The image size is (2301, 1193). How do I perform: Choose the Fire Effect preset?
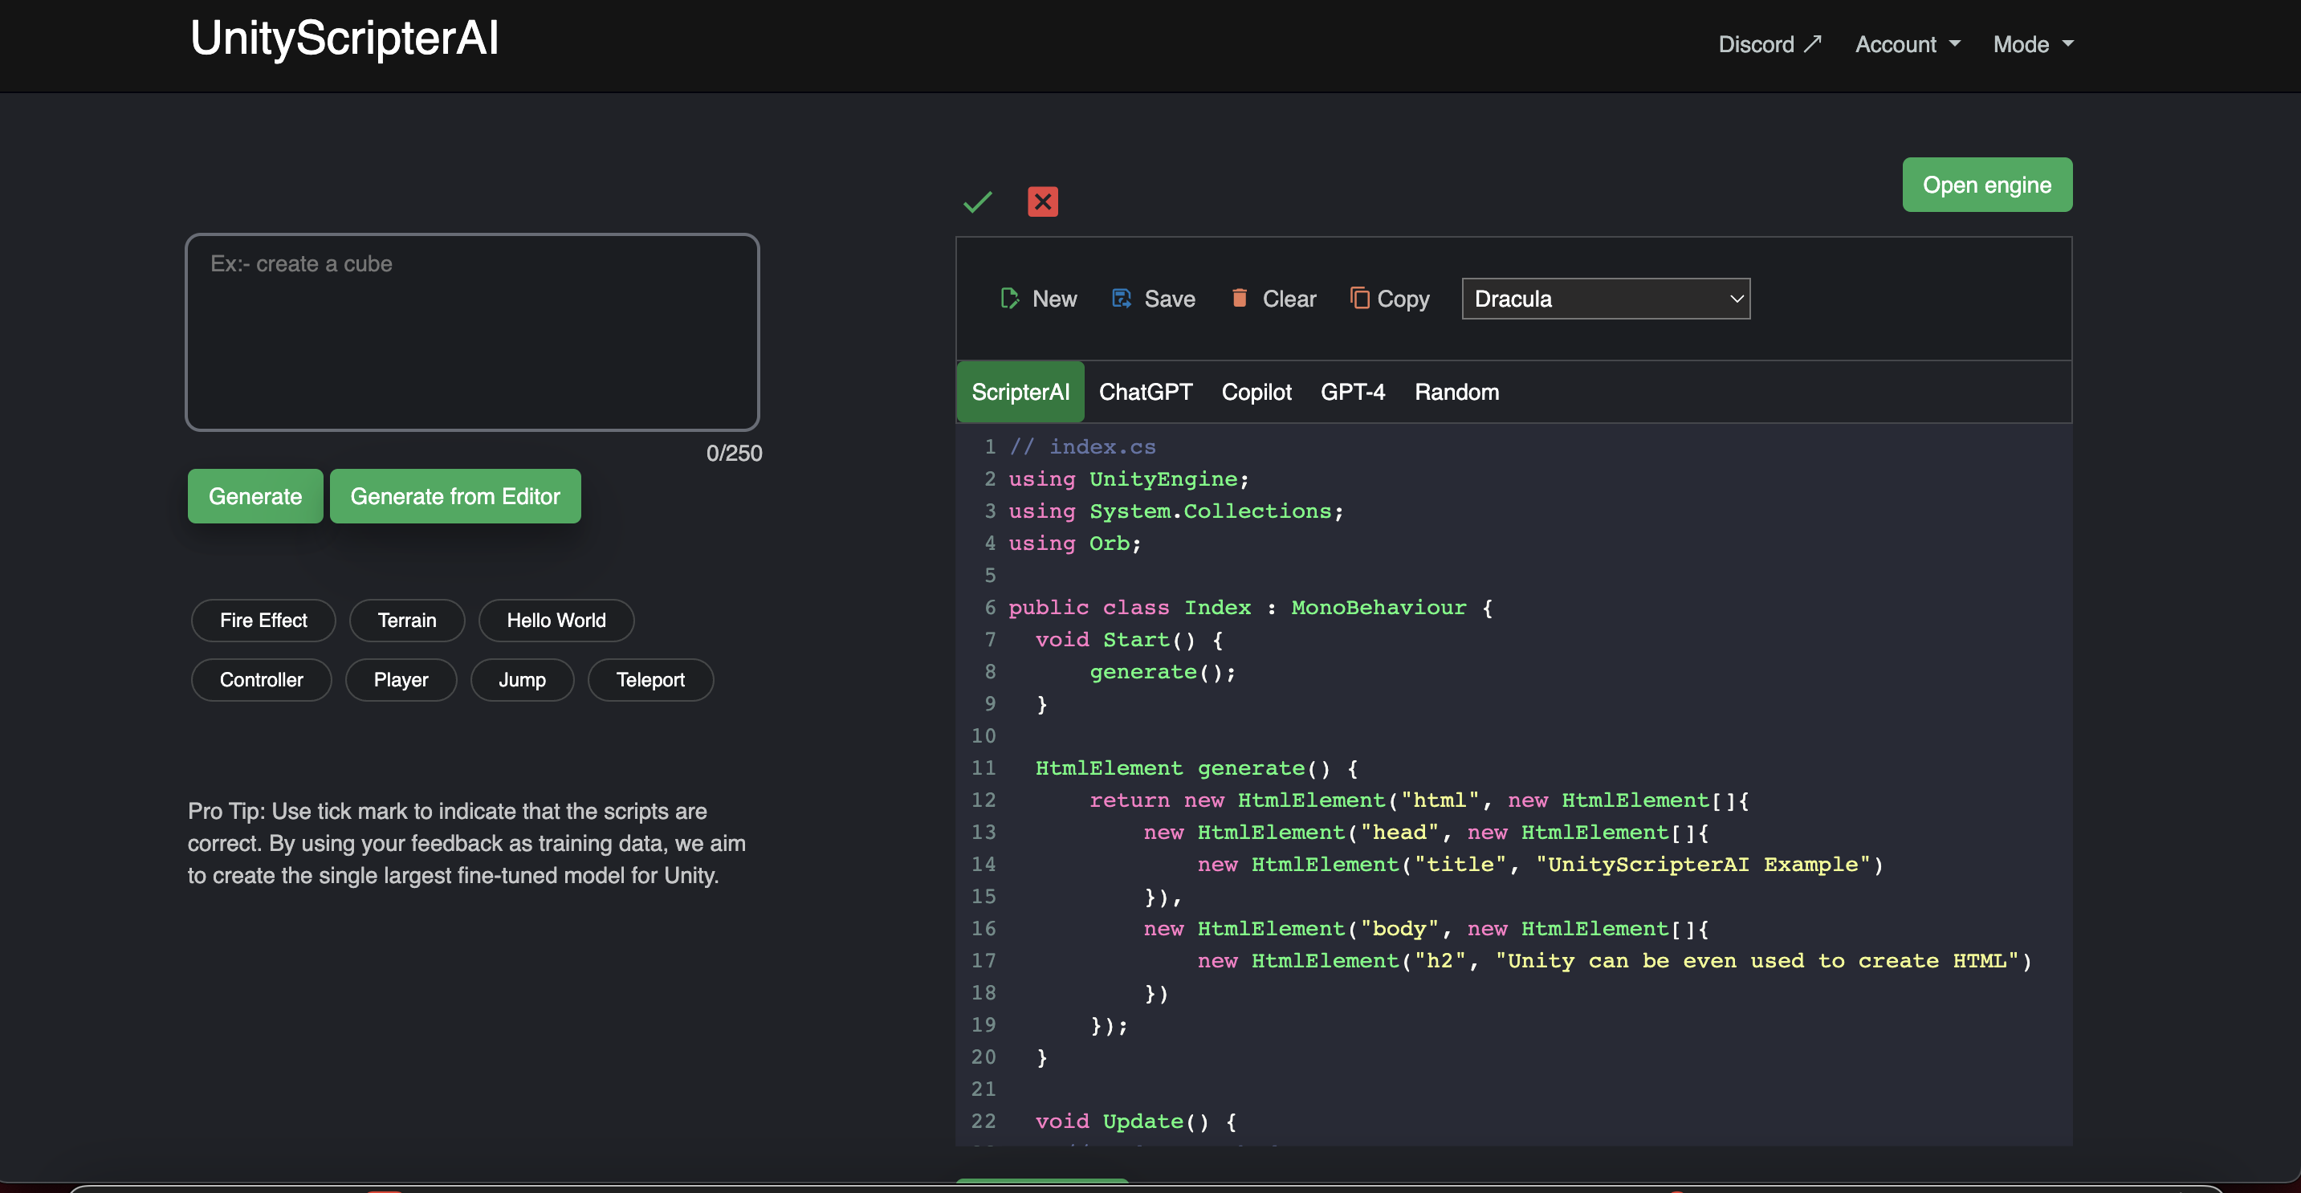(263, 620)
